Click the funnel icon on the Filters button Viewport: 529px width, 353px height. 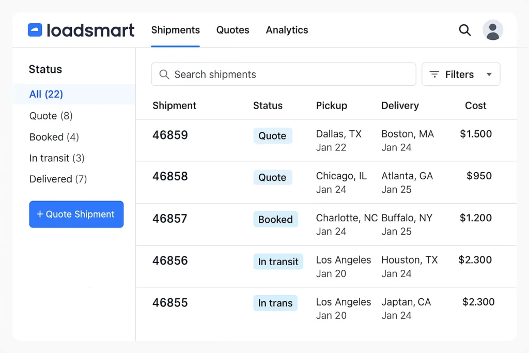[434, 74]
